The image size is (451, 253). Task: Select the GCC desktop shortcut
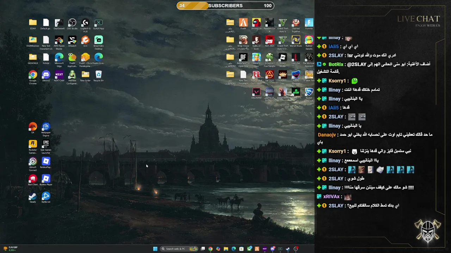[x=85, y=41]
